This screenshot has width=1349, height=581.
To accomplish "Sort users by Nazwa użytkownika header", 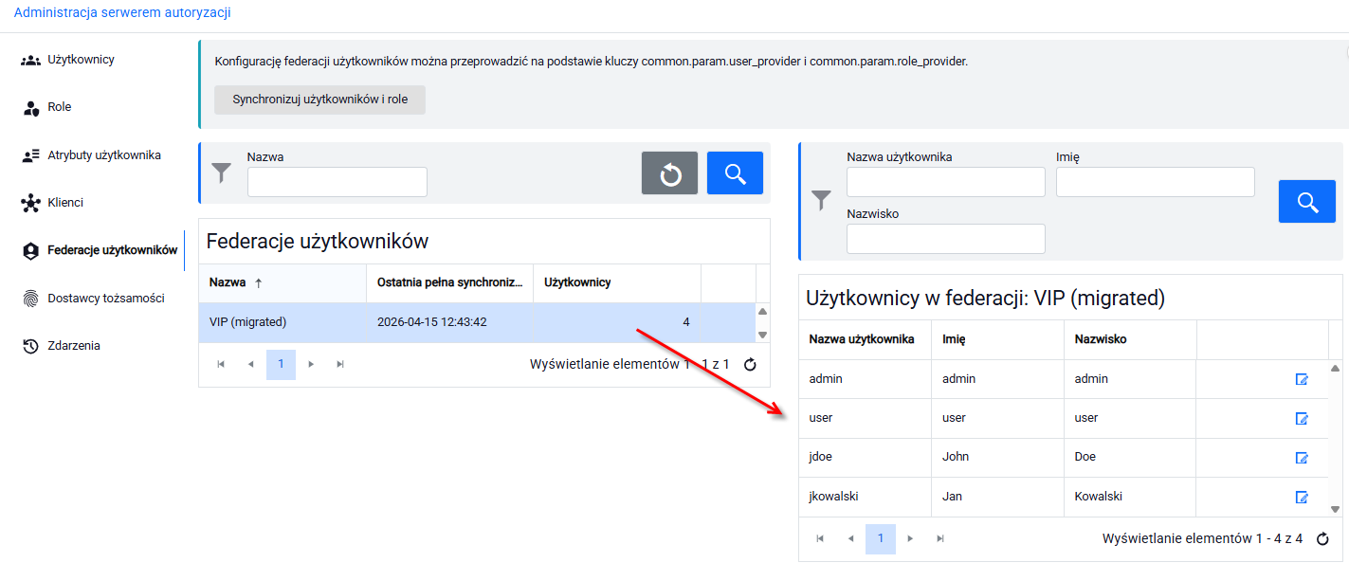I will tap(866, 339).
